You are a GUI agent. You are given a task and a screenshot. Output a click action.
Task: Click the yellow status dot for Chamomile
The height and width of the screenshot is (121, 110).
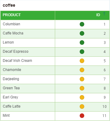(82, 70)
